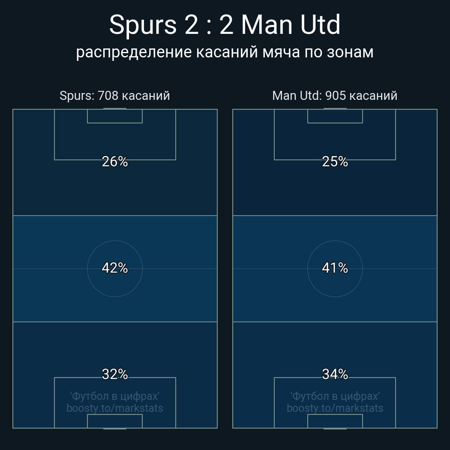450x450 pixels.
Task: Click the middle third zone of Spurs pitch
Action: click(x=115, y=269)
